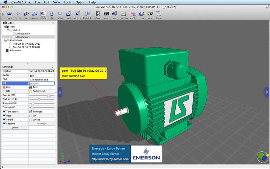This screenshot has height=169, width=270.
Task: Open the Annotation panel selector dropdown
Action: point(52,67)
